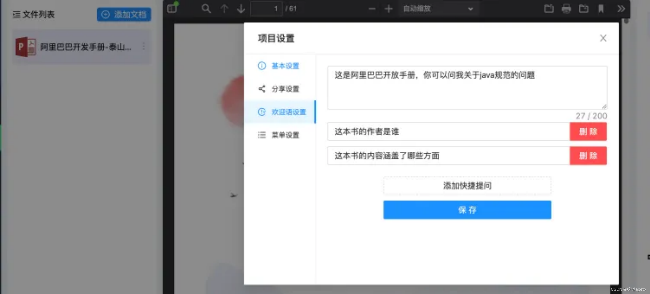Click the red PDF file icon
This screenshot has height=294, width=650.
26,47
